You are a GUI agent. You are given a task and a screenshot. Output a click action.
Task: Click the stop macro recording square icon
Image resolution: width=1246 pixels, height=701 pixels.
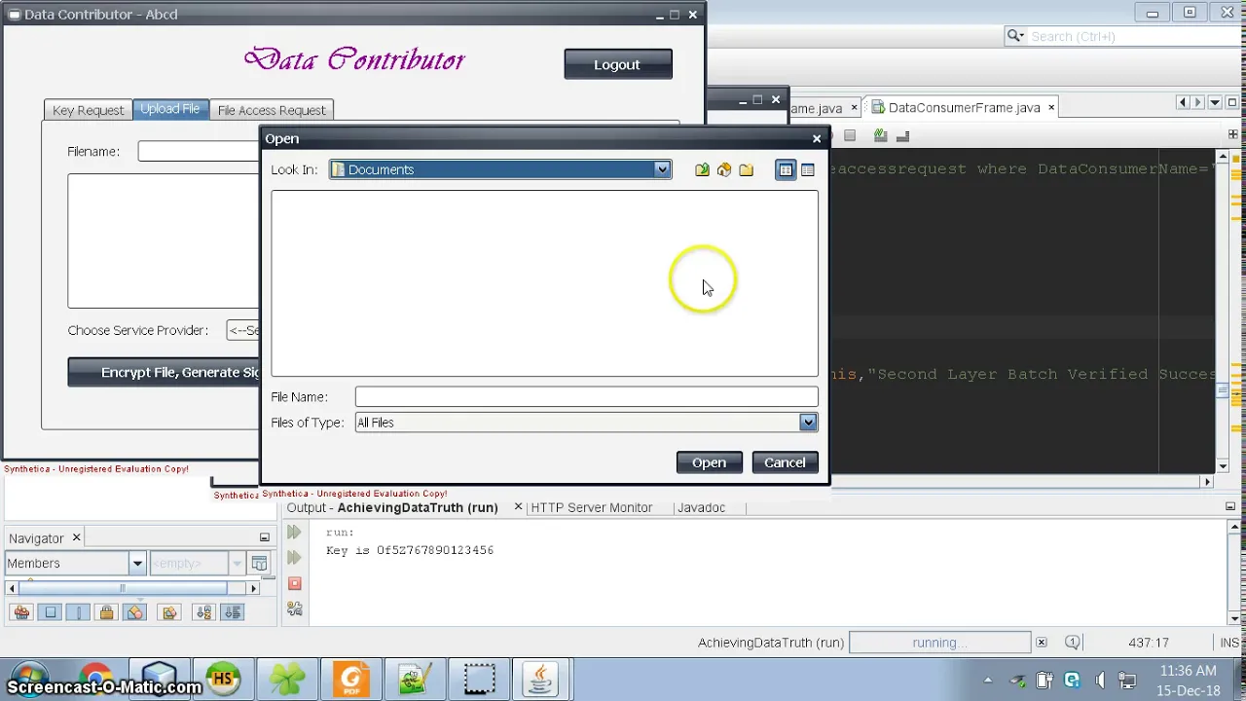pyautogui.click(x=850, y=135)
